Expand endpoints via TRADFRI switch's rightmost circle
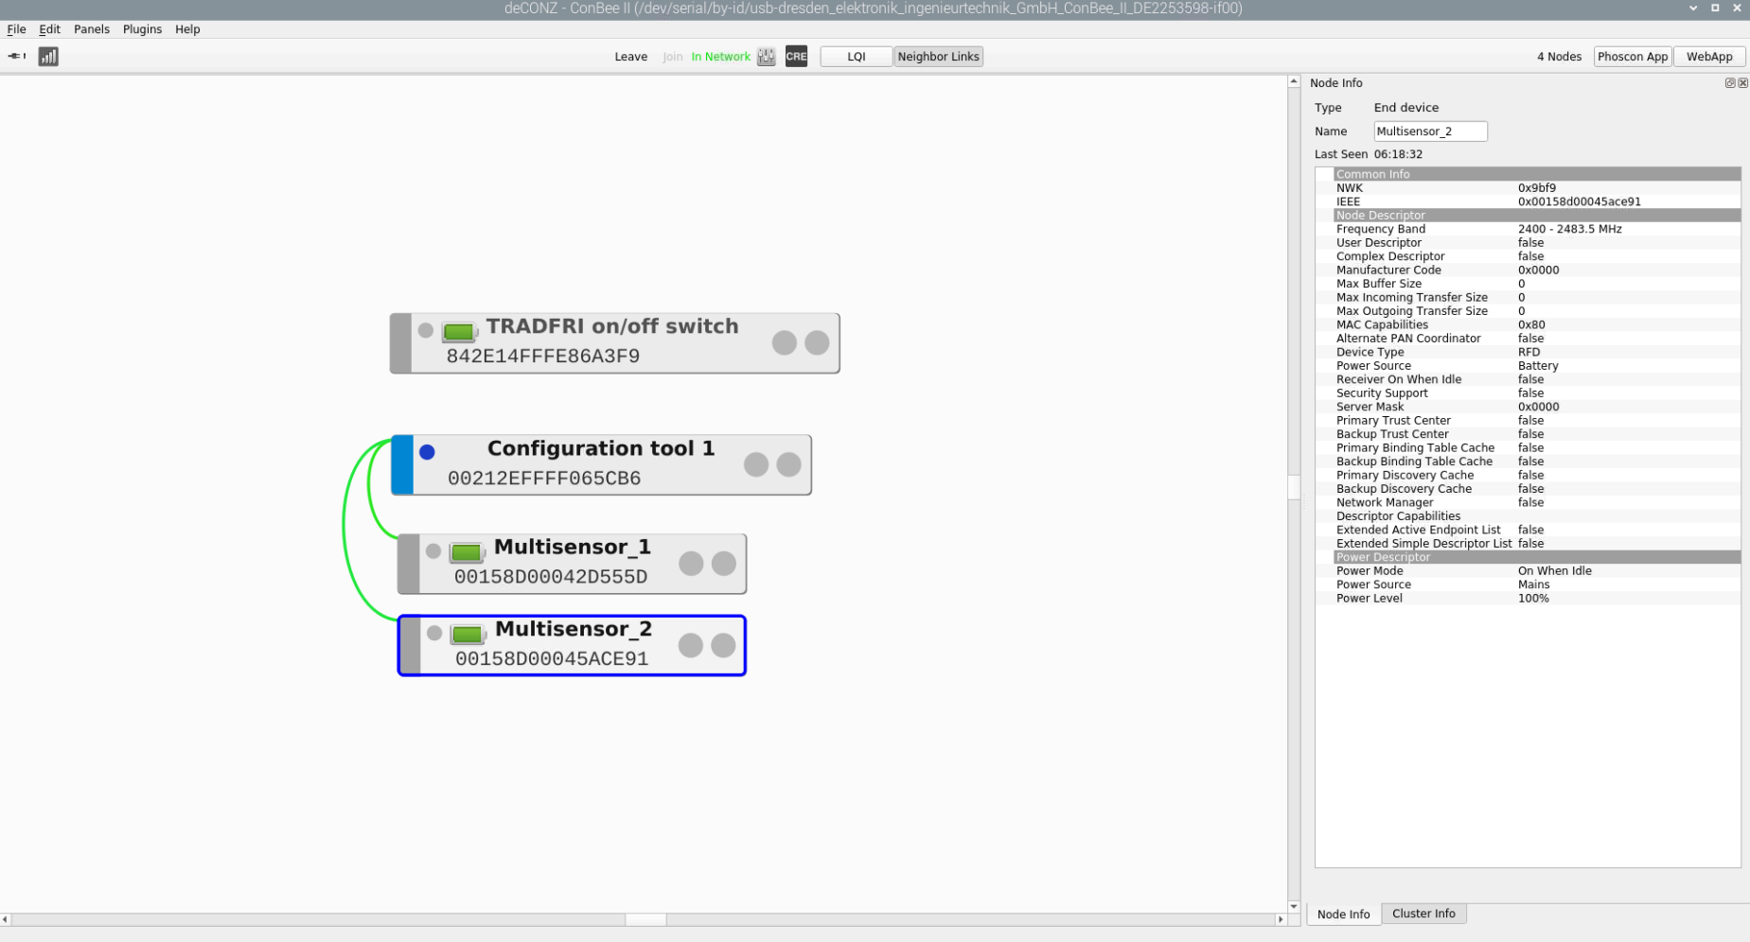Image resolution: width=1750 pixels, height=942 pixels. click(818, 342)
